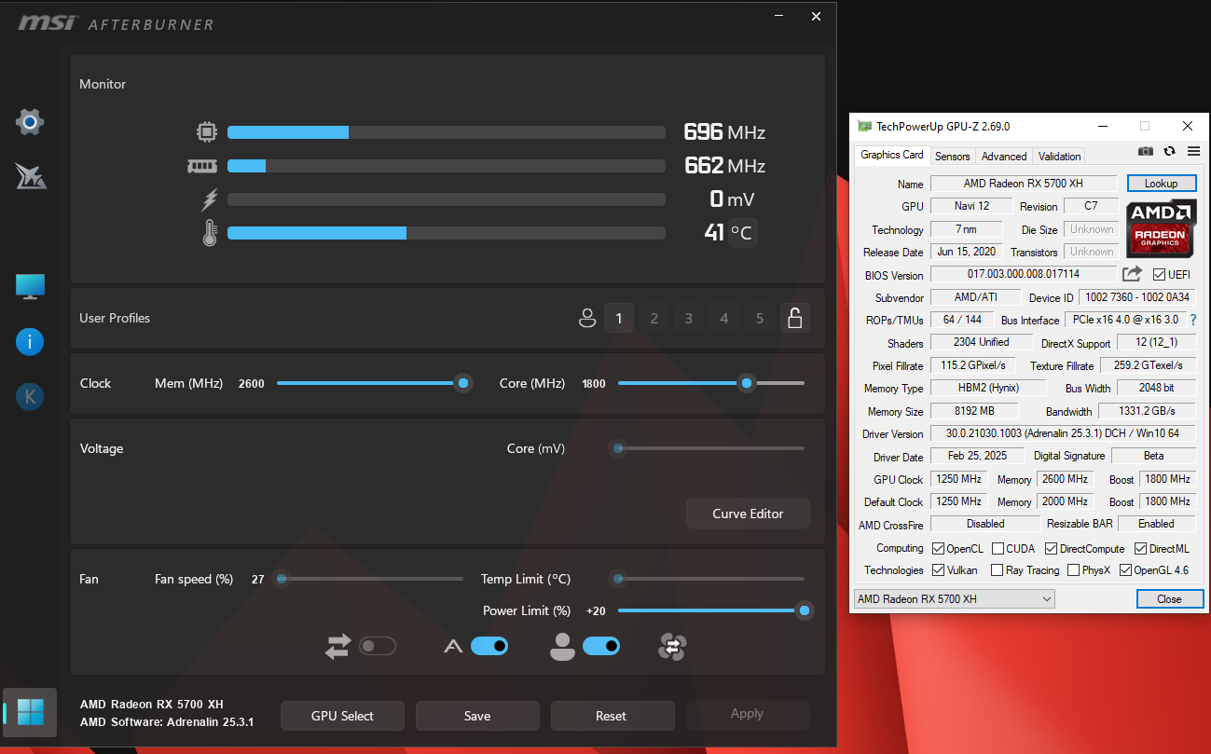Click the fan blades icon in Fan section
1211x754 pixels.
[671, 647]
